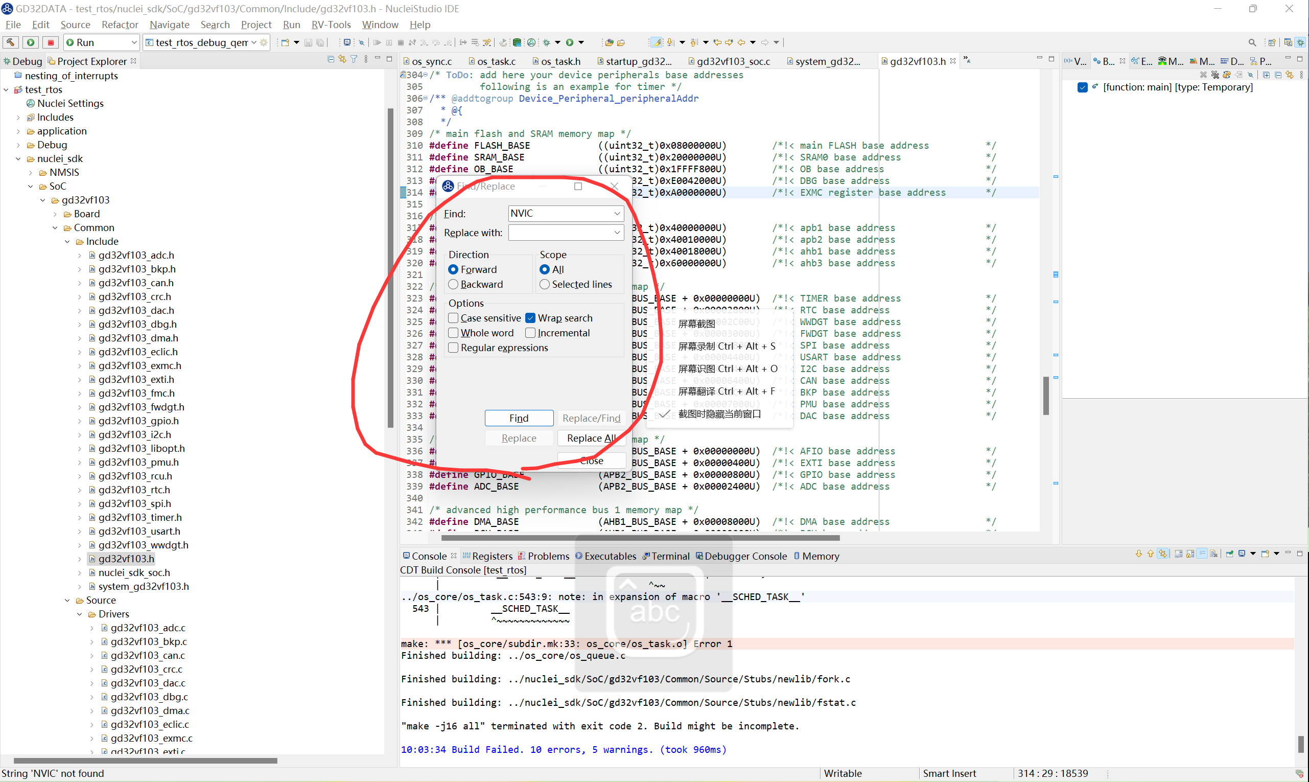Enable Regular expressions search option

[453, 347]
